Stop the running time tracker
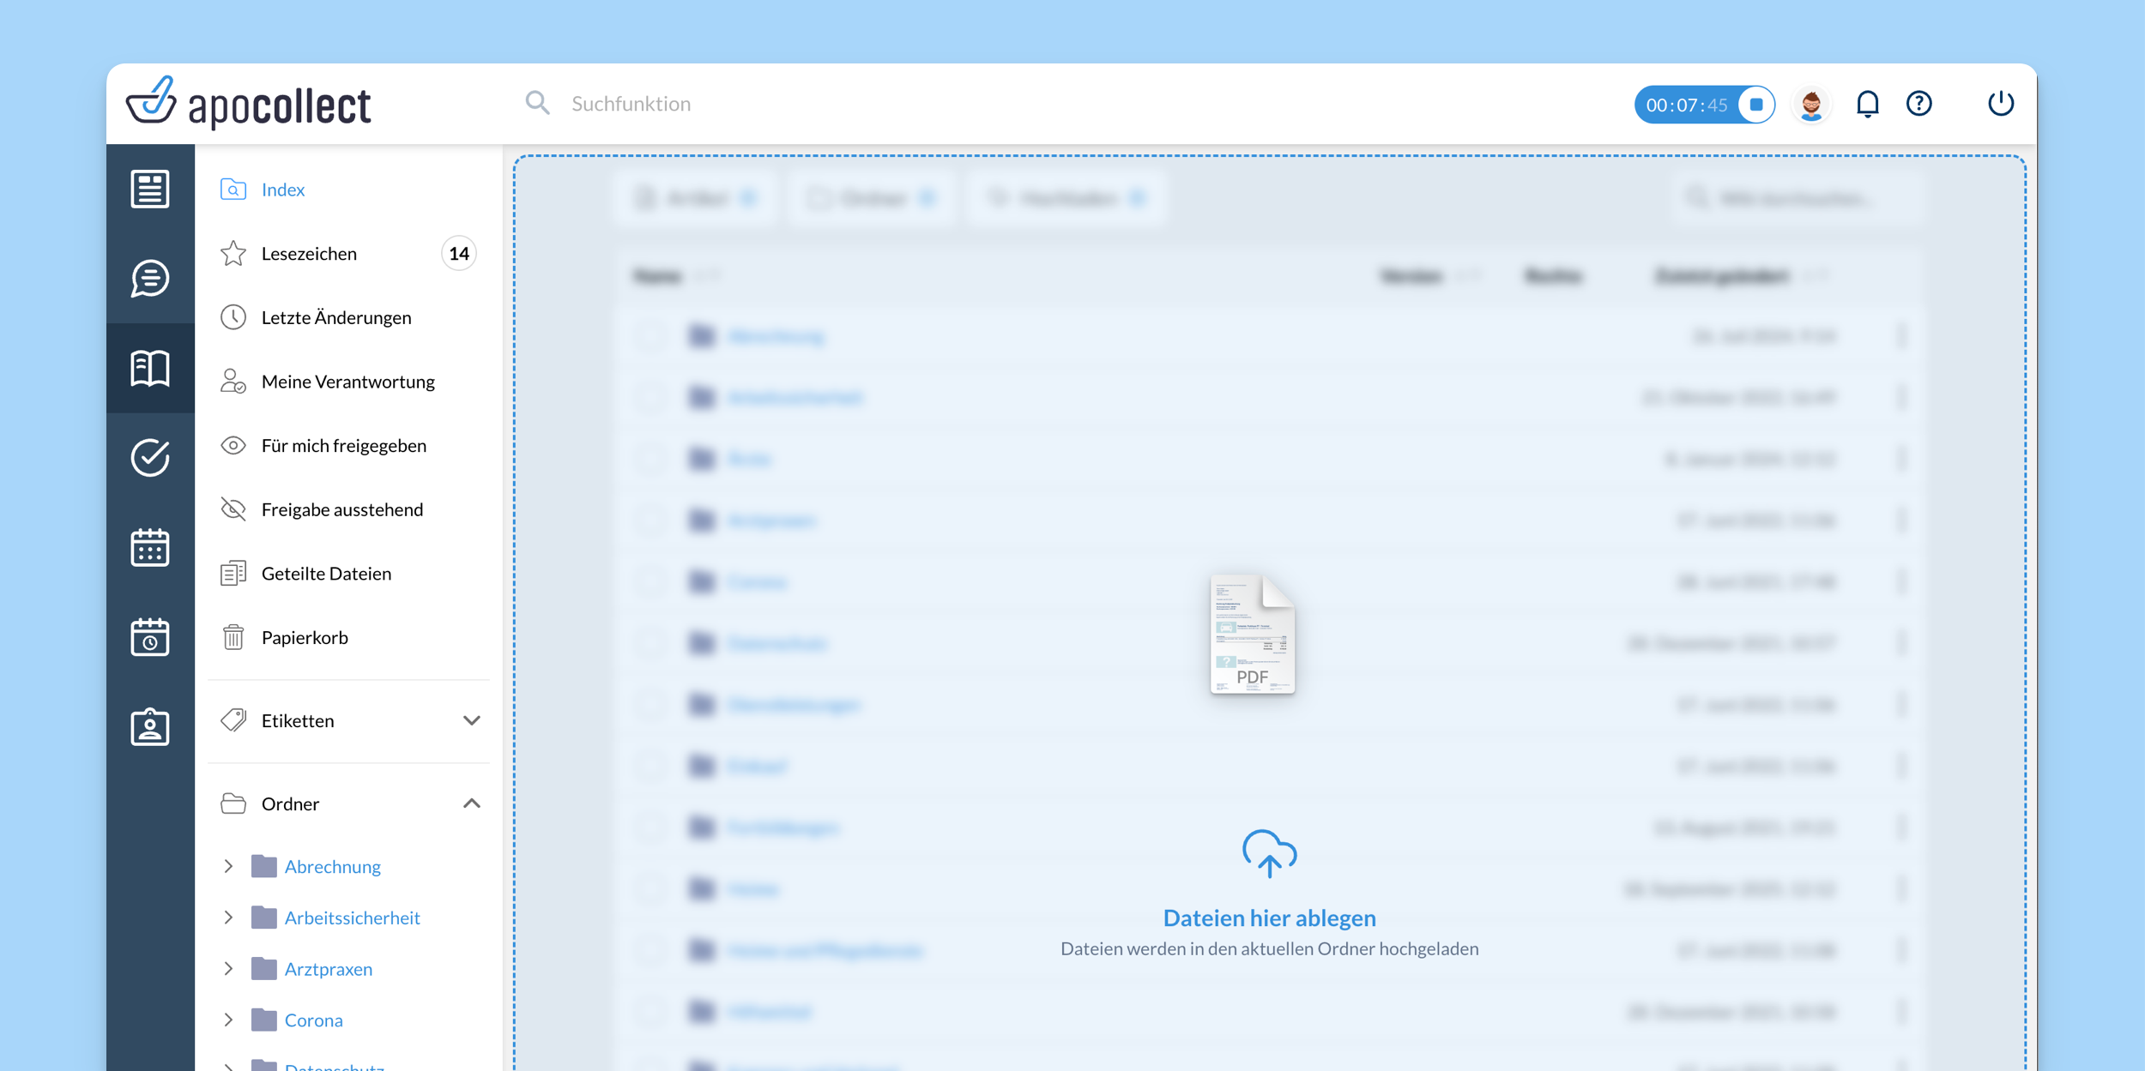 pyautogui.click(x=1755, y=105)
